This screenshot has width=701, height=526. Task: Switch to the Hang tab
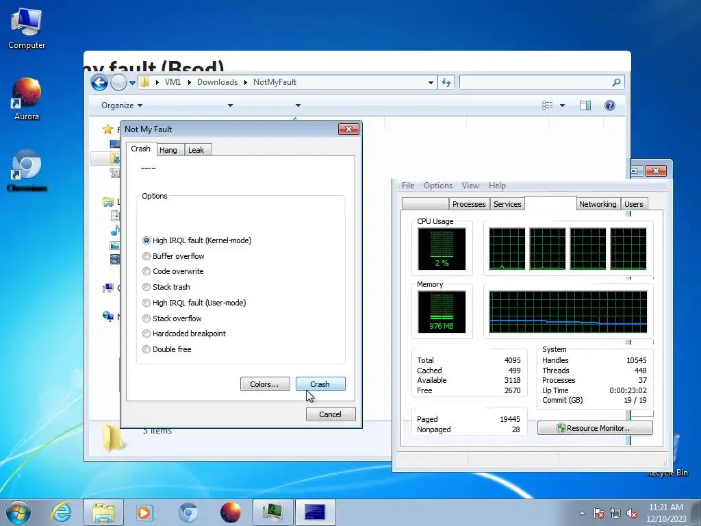[168, 150]
